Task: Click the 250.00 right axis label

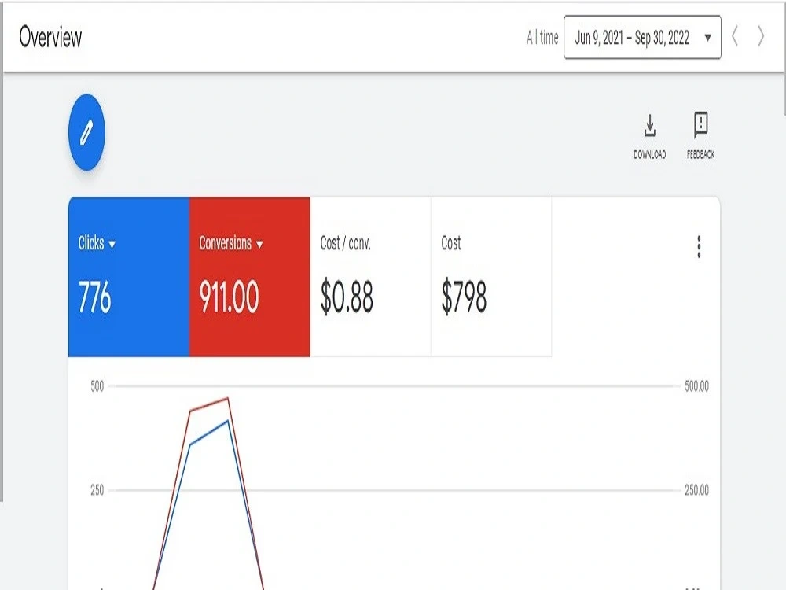Action: pyautogui.click(x=696, y=490)
